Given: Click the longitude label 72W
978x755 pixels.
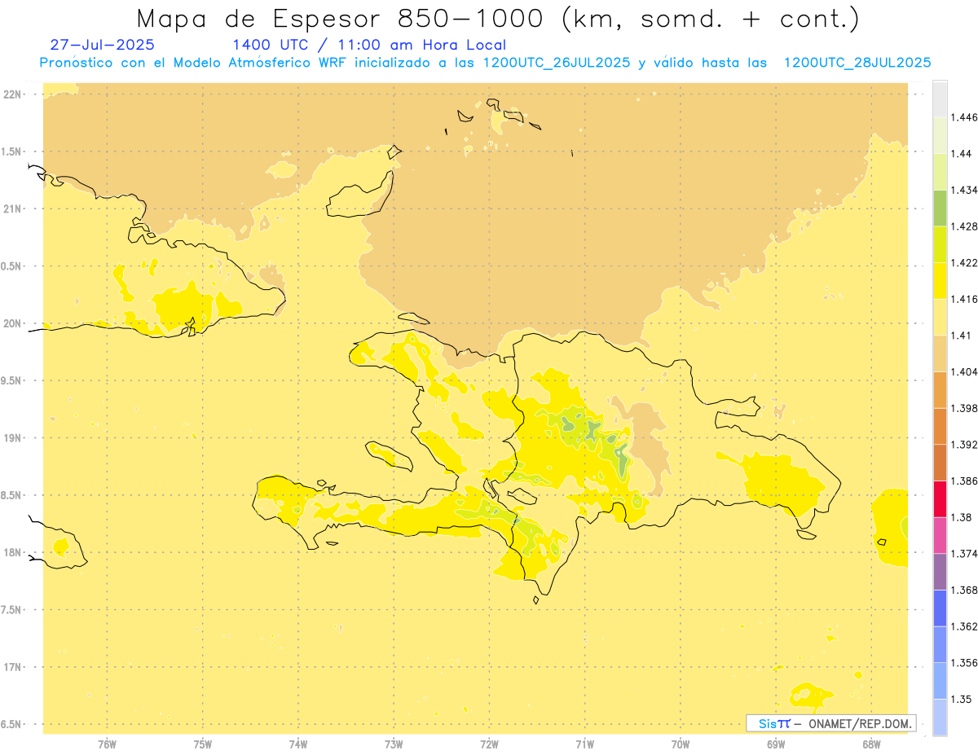Looking at the screenshot, I should coord(489,744).
